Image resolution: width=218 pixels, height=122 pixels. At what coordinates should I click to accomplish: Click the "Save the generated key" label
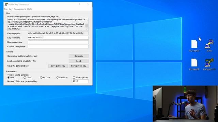pyautogui.click(x=18, y=66)
